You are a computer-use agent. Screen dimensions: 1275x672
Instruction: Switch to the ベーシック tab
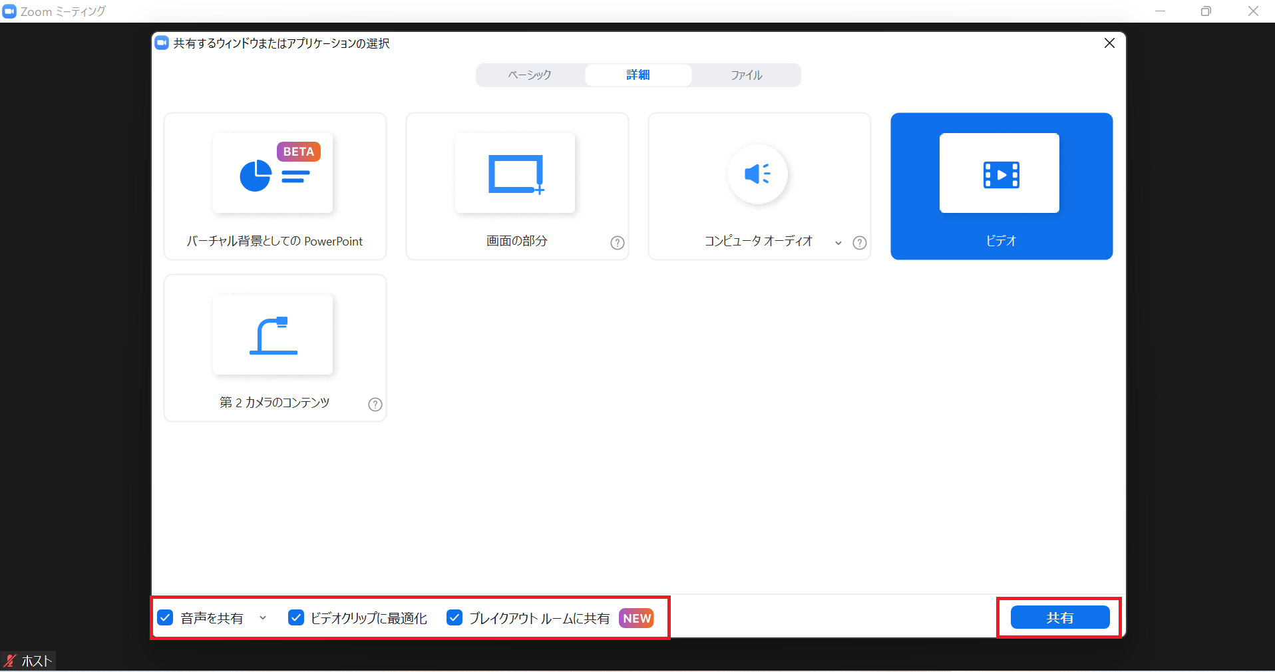point(530,75)
